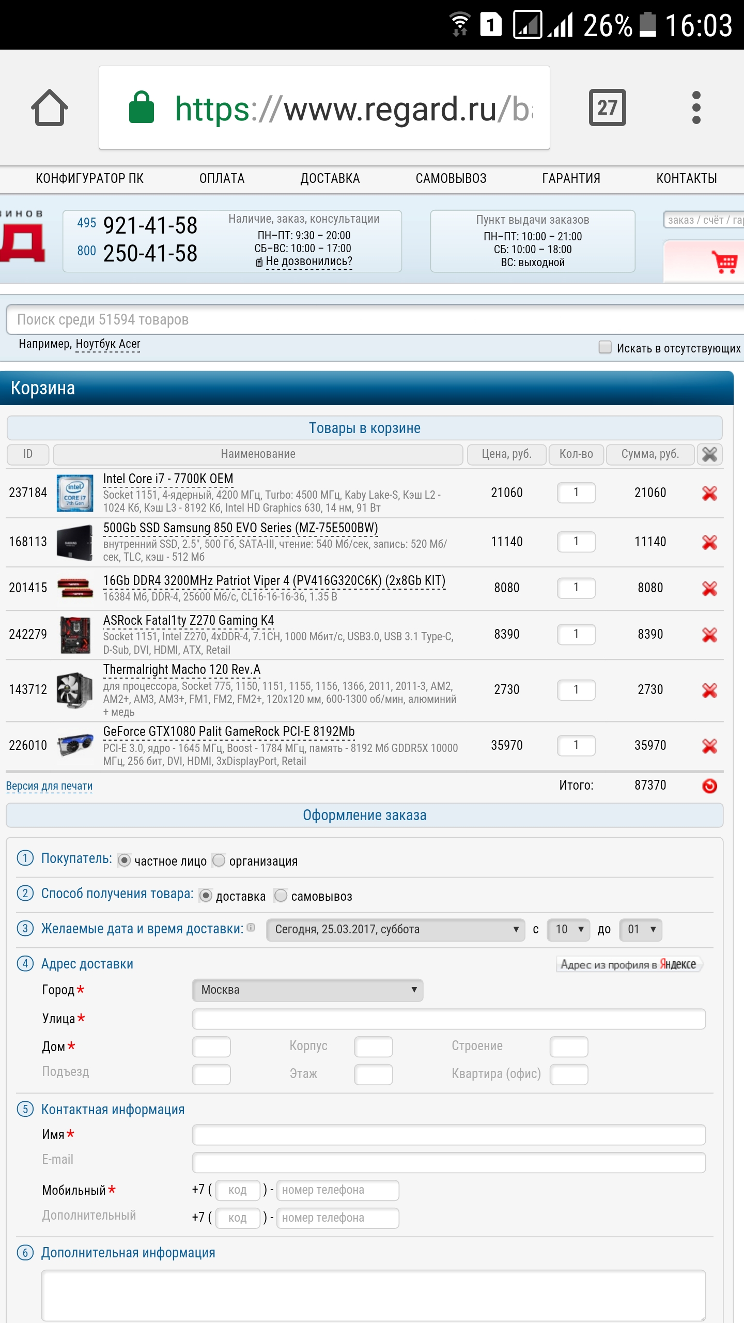Click the additional information text area
The height and width of the screenshot is (1323, 744).
point(374,1296)
